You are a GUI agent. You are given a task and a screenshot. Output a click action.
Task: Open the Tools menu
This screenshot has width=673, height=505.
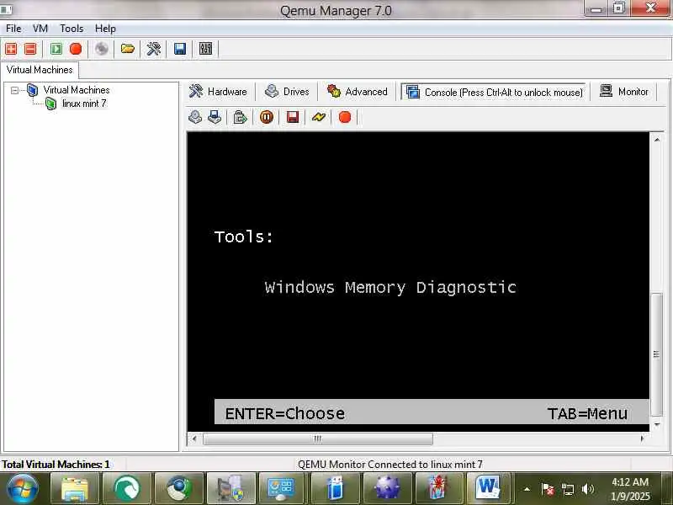(72, 29)
